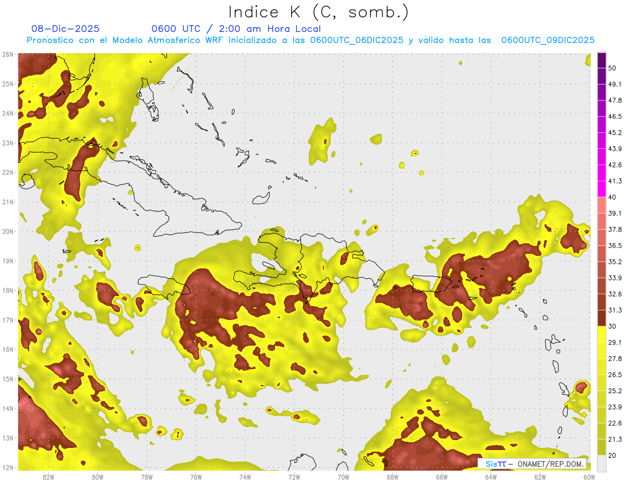
Task: Select longitude label "80W"
Action: point(98,477)
